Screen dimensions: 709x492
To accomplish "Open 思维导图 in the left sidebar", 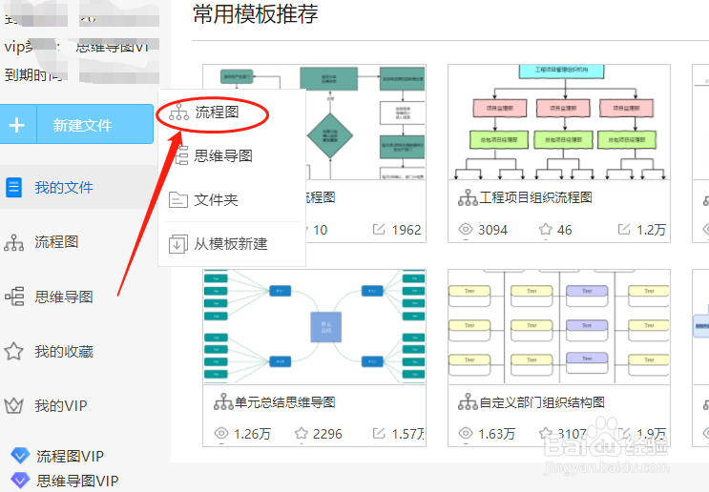I will [x=64, y=297].
